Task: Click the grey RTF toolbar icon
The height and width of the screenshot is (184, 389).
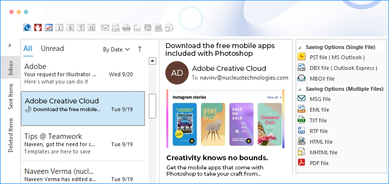Action: tap(137, 28)
